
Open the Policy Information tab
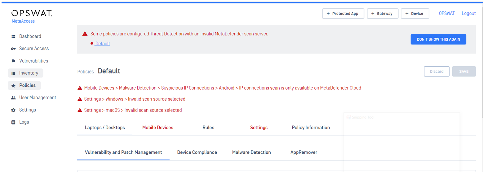pos(311,128)
